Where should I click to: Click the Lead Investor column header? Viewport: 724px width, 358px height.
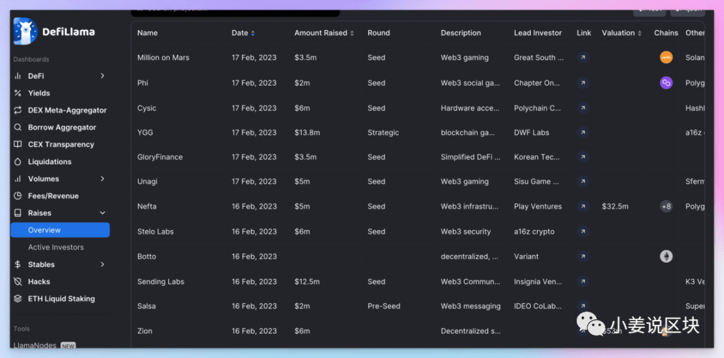click(538, 33)
